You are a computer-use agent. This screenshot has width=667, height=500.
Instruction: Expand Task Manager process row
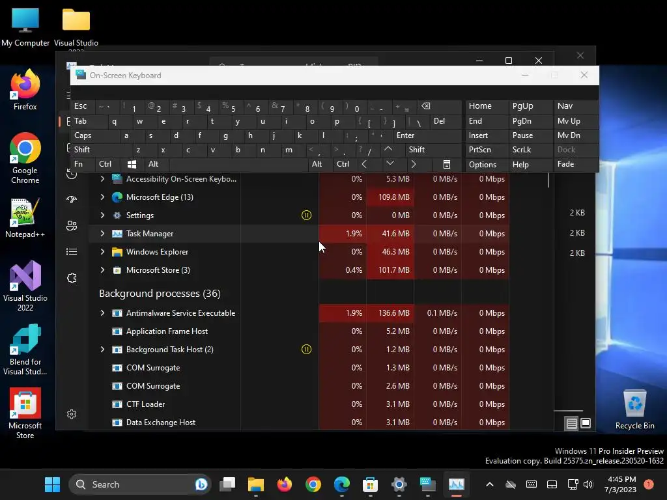pos(102,234)
